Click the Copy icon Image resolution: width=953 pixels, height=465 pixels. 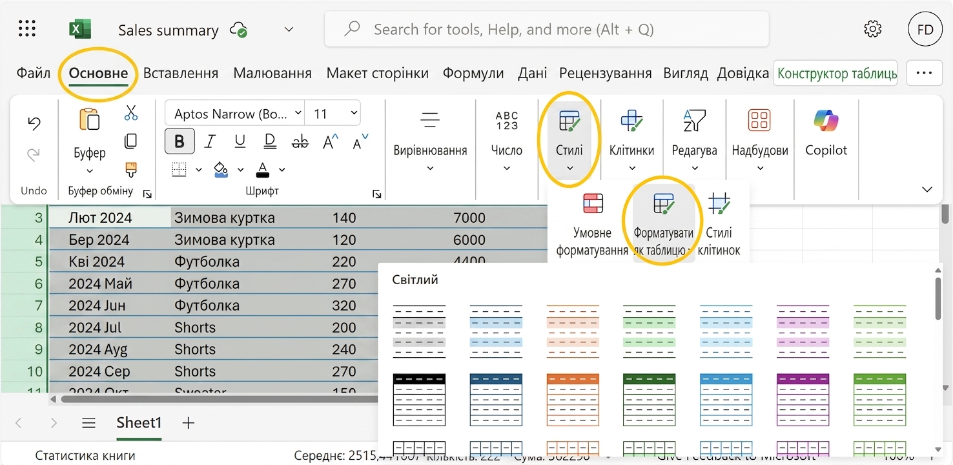131,141
